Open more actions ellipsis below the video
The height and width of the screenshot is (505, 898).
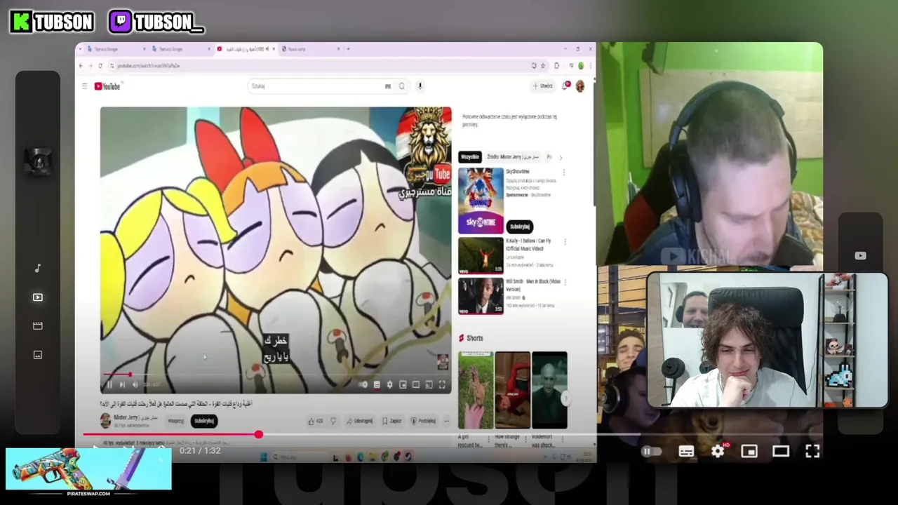point(447,421)
